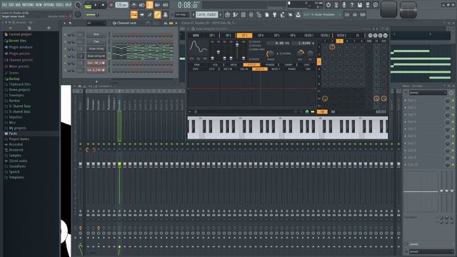Click the magnet home icon in Sytrus footer
This screenshot has height=257, width=457.
tap(306, 112)
